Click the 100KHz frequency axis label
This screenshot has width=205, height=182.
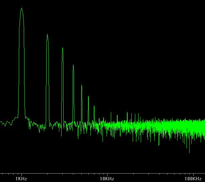(193, 179)
